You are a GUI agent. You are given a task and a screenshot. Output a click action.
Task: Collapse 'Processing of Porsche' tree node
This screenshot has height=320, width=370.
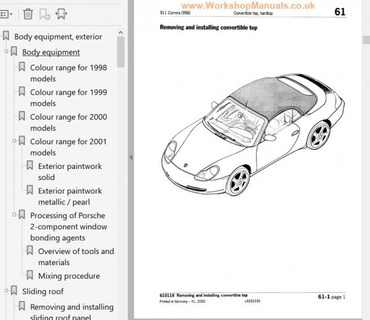[14, 215]
